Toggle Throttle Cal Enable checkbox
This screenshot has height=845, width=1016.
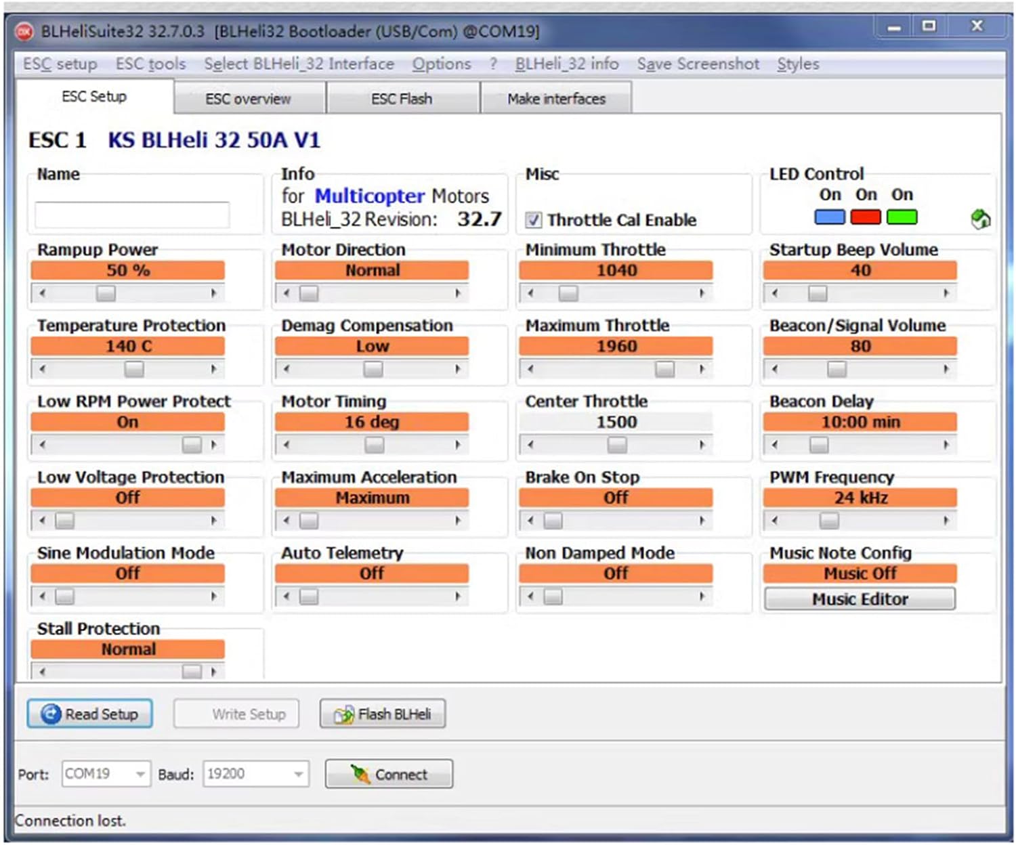pos(534,220)
